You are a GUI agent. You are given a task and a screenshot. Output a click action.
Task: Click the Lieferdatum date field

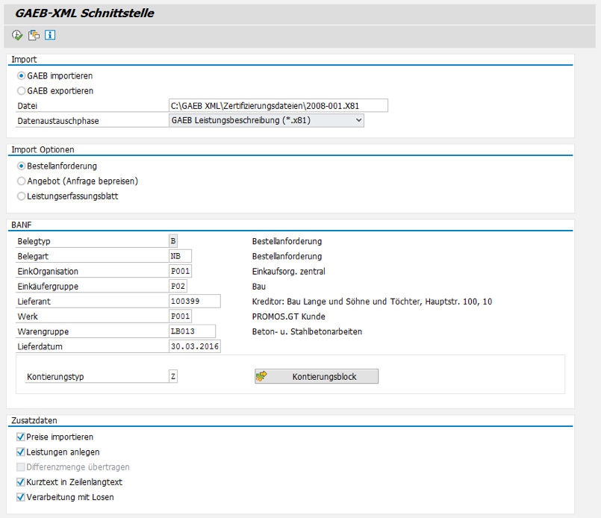tap(195, 346)
